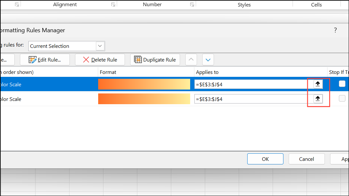Open the Number group dialog launcher
Viewport: 349px width, 196px height.
tap(192, 4)
